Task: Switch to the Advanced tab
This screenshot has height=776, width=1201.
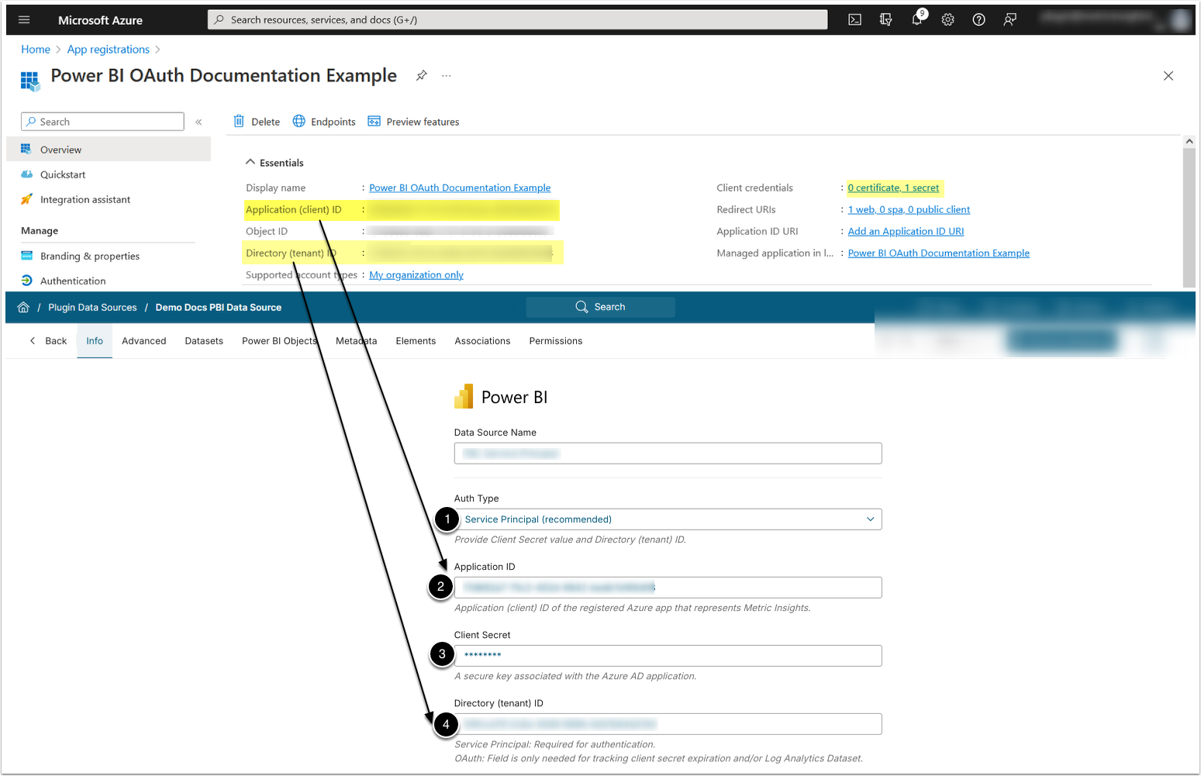Action: pyautogui.click(x=144, y=341)
